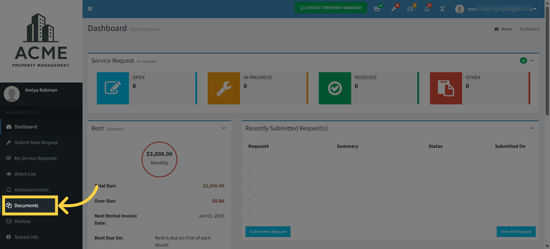550x249 pixels.
Task: Click the Request# column header
Action: tap(259, 146)
